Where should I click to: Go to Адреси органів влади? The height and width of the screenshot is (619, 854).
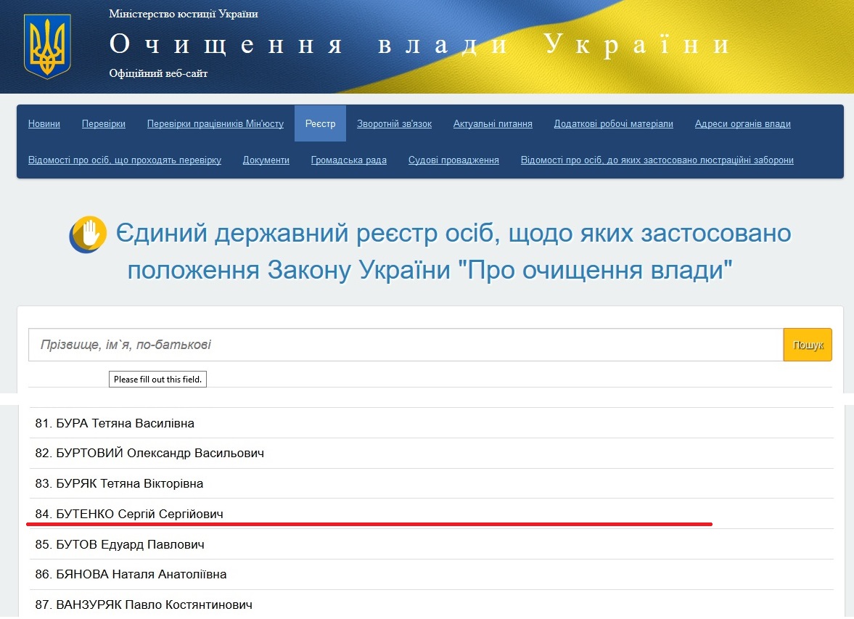pyautogui.click(x=742, y=124)
